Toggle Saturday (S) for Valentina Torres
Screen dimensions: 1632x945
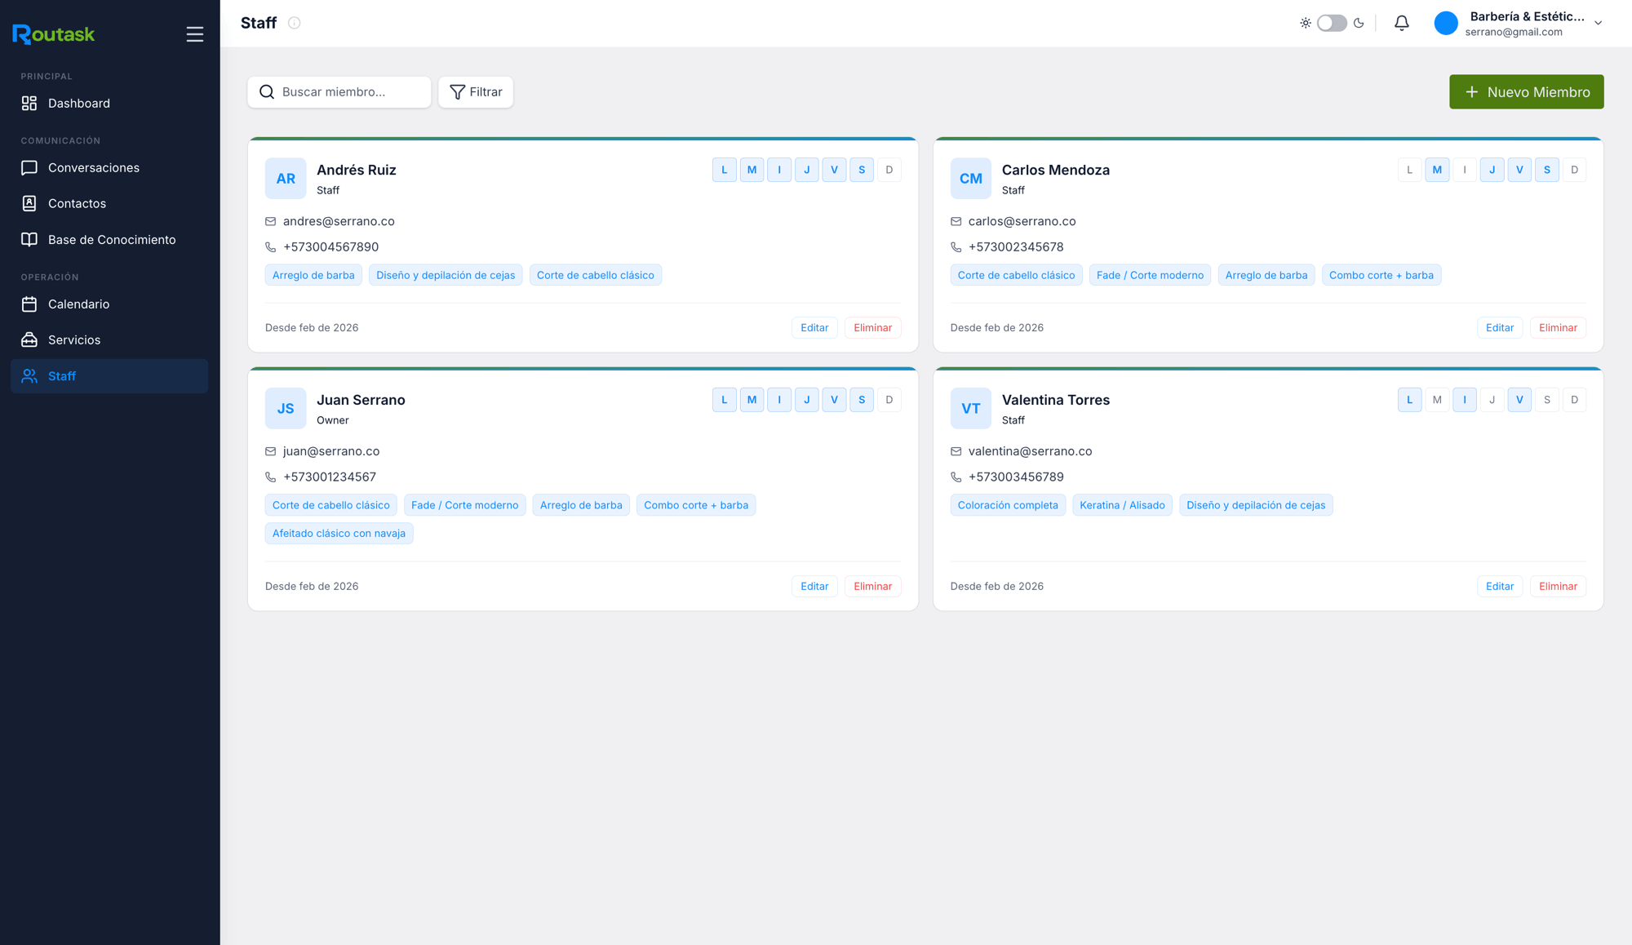click(x=1547, y=401)
